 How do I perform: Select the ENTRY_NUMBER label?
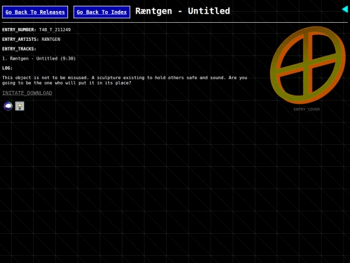[19, 29]
